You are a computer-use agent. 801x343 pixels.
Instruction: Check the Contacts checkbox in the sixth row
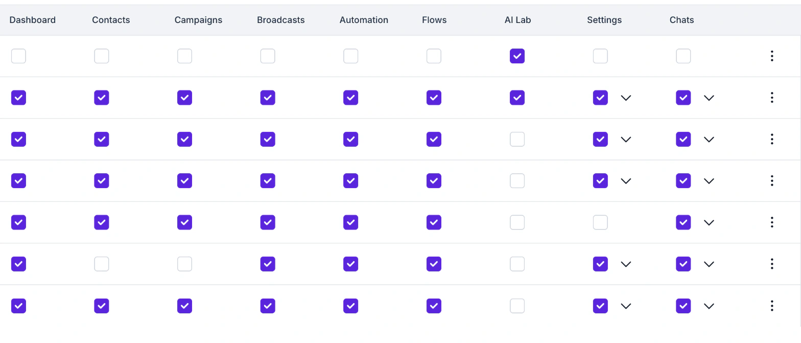(x=102, y=264)
